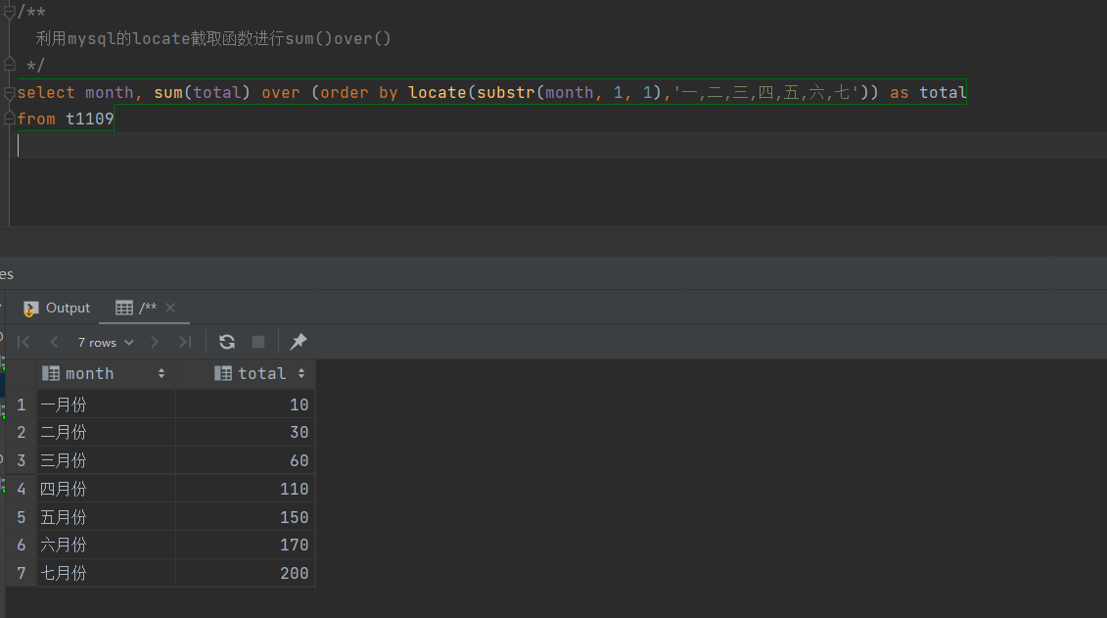Viewport: 1107px width, 618px height.
Task: Select cell 五月份 in month column
Action: 106,517
